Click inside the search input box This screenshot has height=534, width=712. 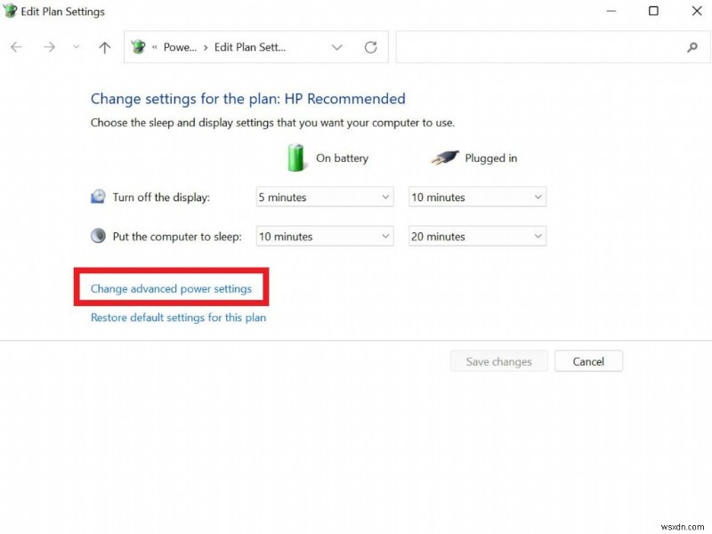click(x=534, y=47)
